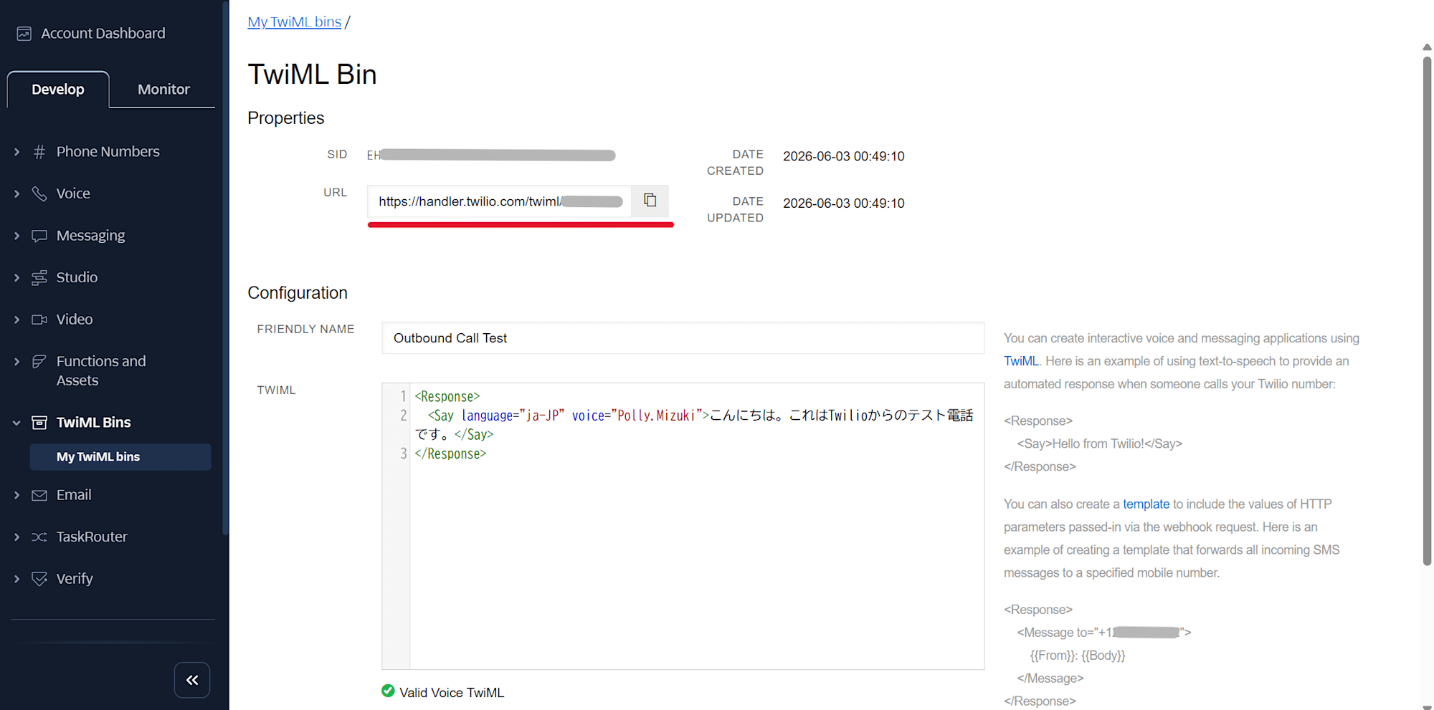Open Email menu item
The width and height of the screenshot is (1434, 710).
click(x=74, y=496)
